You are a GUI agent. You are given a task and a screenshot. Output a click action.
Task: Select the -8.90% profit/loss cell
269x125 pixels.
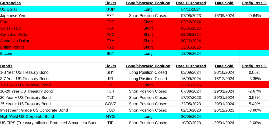coord(254,110)
